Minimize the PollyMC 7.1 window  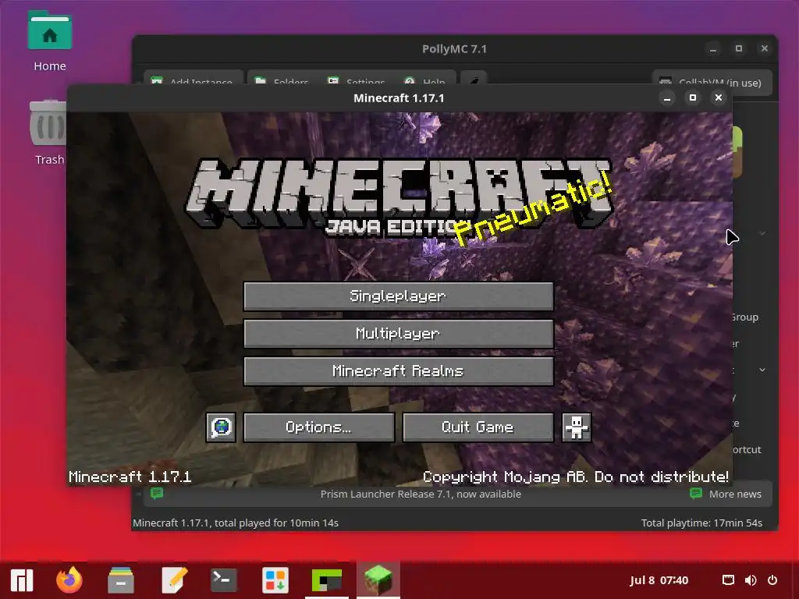(713, 49)
